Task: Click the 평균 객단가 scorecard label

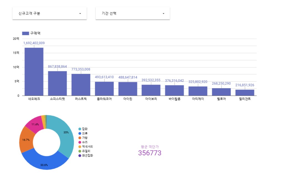Action: pos(150,147)
